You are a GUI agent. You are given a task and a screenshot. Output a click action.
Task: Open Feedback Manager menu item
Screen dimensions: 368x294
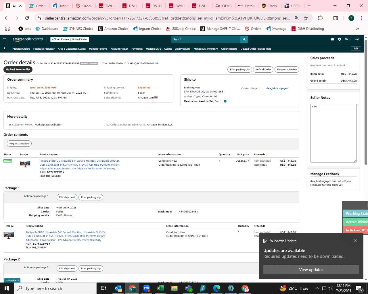coord(44,49)
